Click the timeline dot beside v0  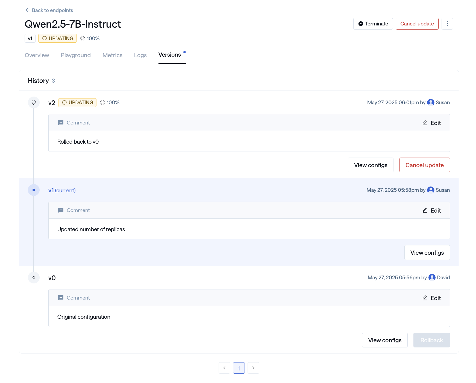34,277
